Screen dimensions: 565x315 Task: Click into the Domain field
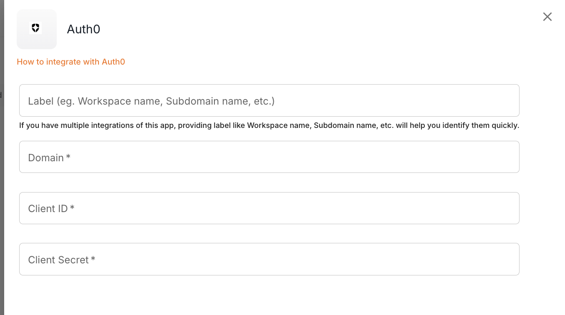pos(269,157)
